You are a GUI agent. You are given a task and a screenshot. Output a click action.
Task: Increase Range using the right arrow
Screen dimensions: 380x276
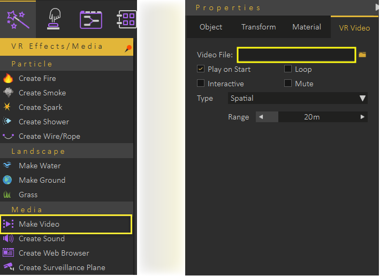pos(362,117)
